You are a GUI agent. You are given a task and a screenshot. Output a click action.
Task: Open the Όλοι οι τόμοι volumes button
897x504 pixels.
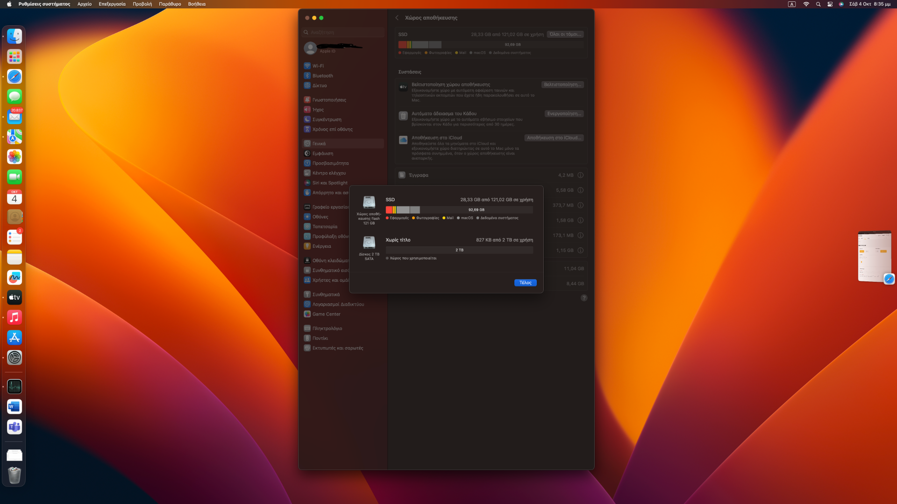click(x=565, y=35)
